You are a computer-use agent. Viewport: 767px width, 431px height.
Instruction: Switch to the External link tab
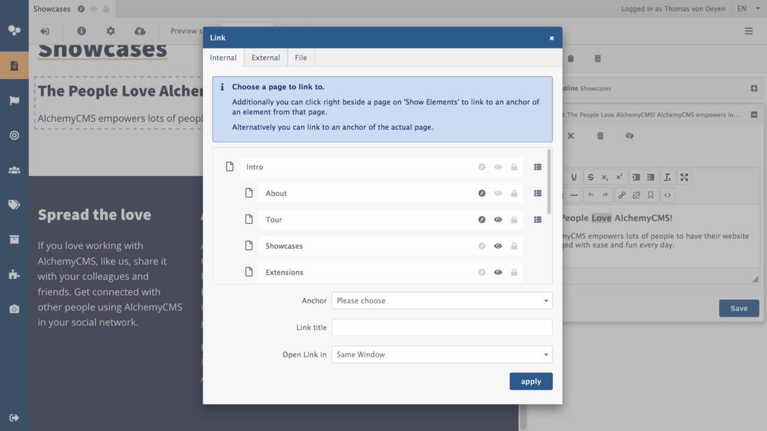265,57
